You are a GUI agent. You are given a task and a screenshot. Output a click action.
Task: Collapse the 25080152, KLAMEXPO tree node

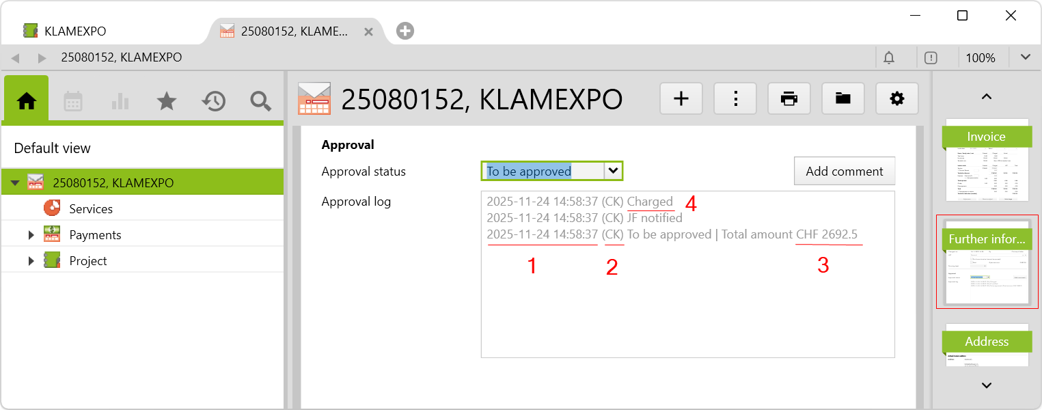tap(15, 183)
